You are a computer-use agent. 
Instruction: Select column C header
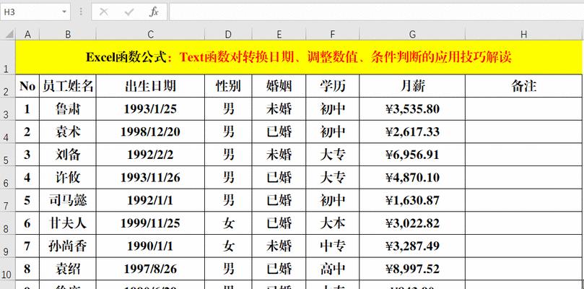(x=150, y=34)
